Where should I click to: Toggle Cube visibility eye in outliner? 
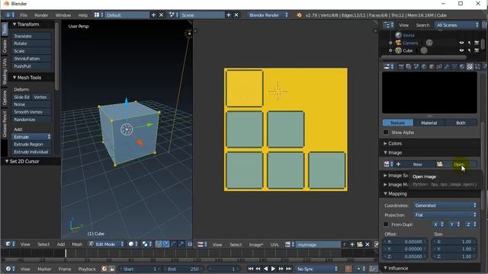(x=461, y=50)
